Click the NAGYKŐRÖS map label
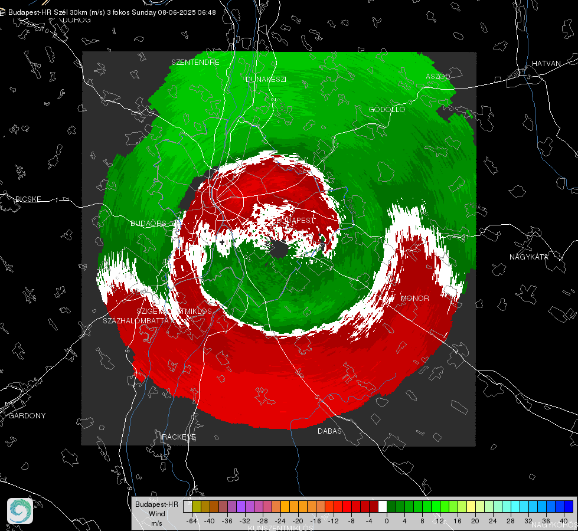The height and width of the screenshot is (531, 578). pos(554,525)
